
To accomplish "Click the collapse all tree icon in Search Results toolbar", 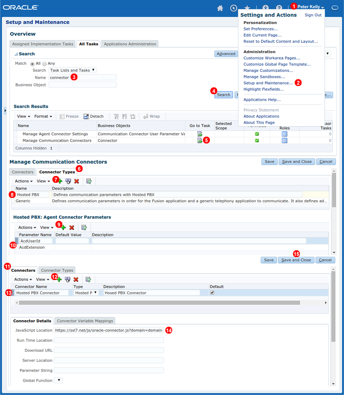I will pos(124,116).
